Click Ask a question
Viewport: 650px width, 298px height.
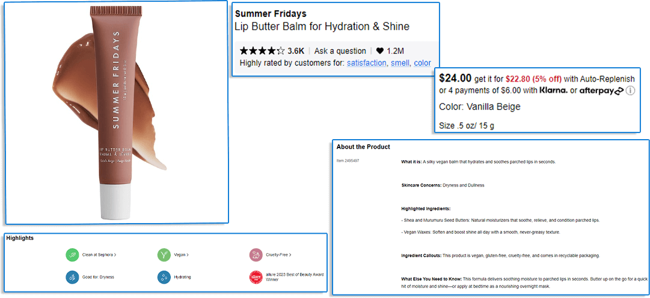pyautogui.click(x=340, y=51)
